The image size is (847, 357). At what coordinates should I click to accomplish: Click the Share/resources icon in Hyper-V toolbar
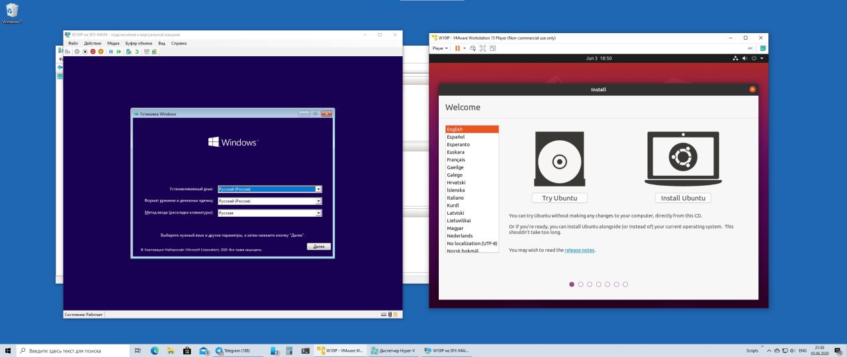coord(154,51)
